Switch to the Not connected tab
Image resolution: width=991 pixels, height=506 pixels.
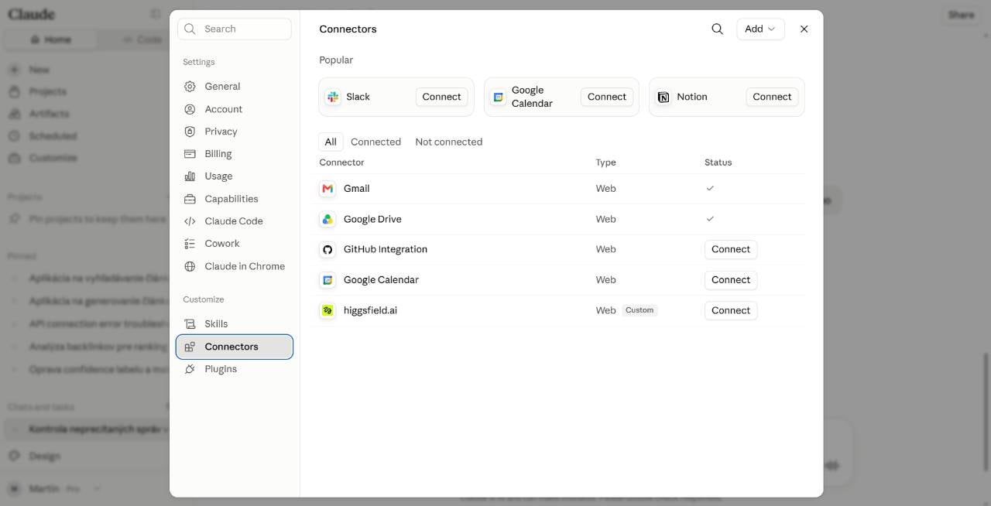(448, 142)
